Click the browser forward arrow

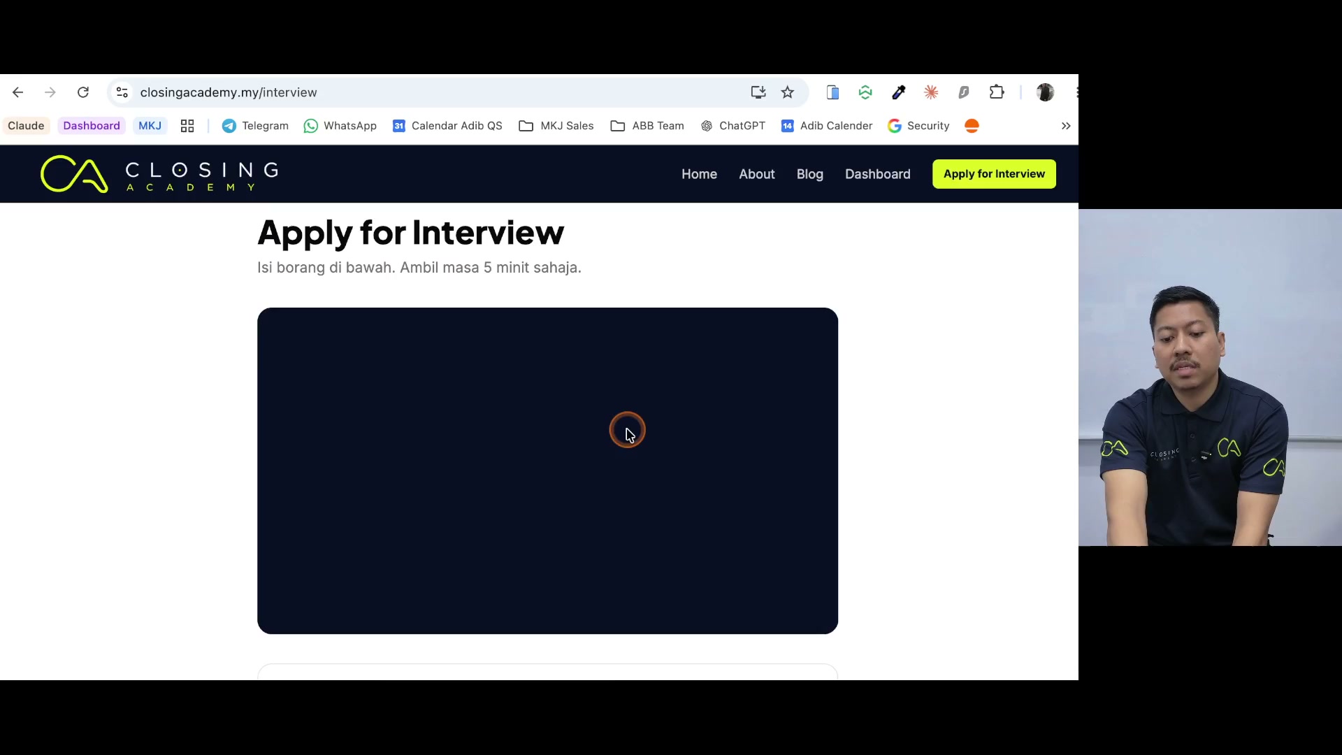[50, 92]
